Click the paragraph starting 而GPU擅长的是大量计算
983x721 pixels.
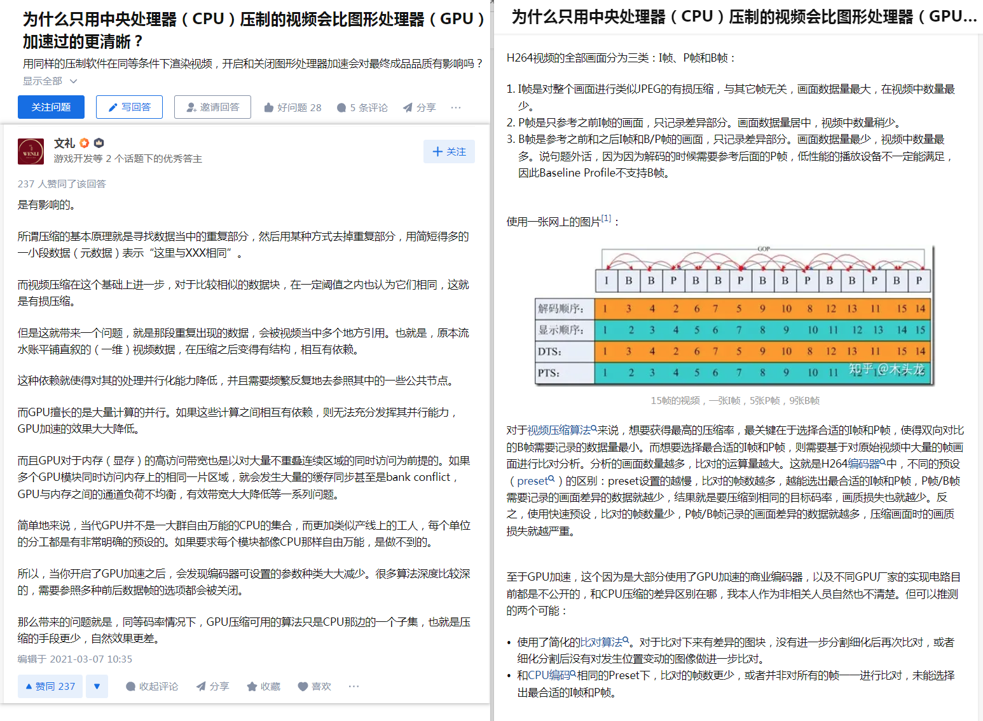pyautogui.click(x=238, y=421)
